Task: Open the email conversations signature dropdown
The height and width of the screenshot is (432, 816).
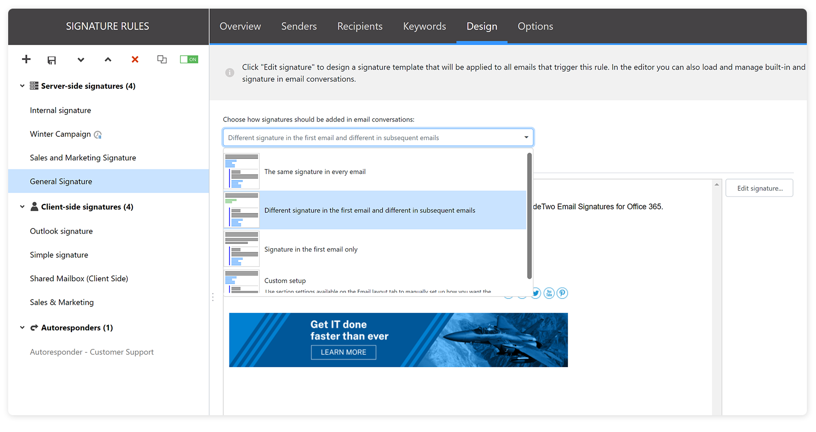Action: click(x=525, y=137)
